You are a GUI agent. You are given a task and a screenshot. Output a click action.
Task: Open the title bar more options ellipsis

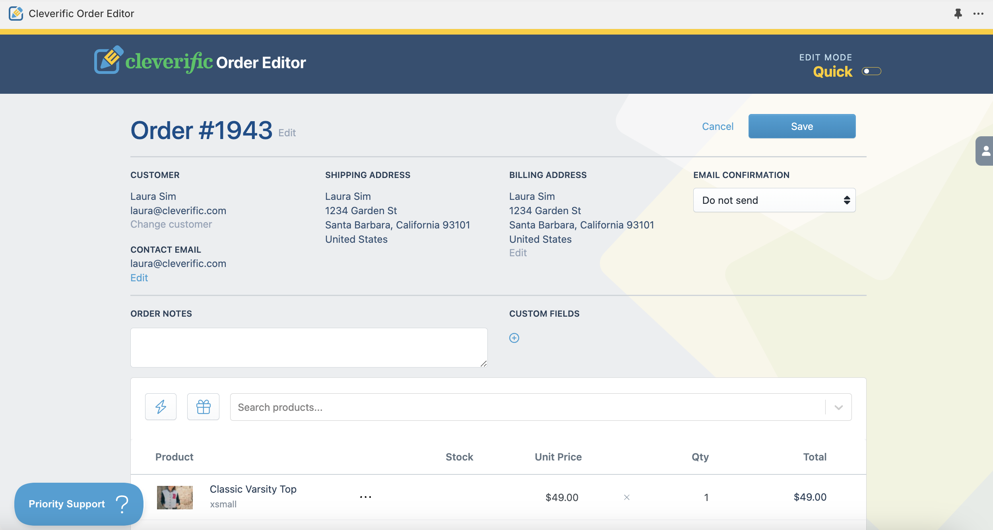click(978, 14)
